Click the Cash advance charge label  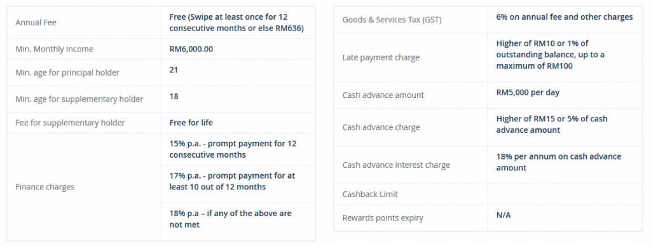coord(381,127)
